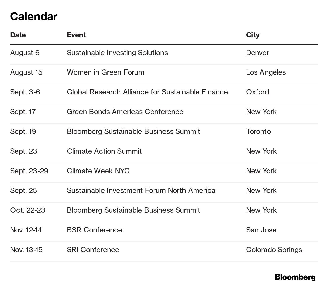Open the Women in Green Forum entry

(106, 72)
